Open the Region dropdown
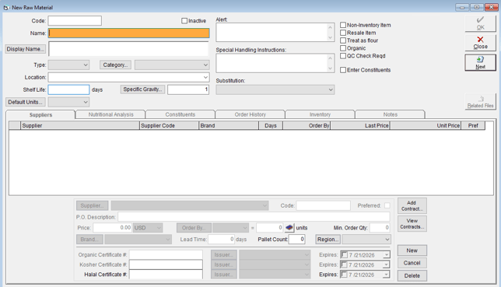The image size is (501, 287). 366,239
